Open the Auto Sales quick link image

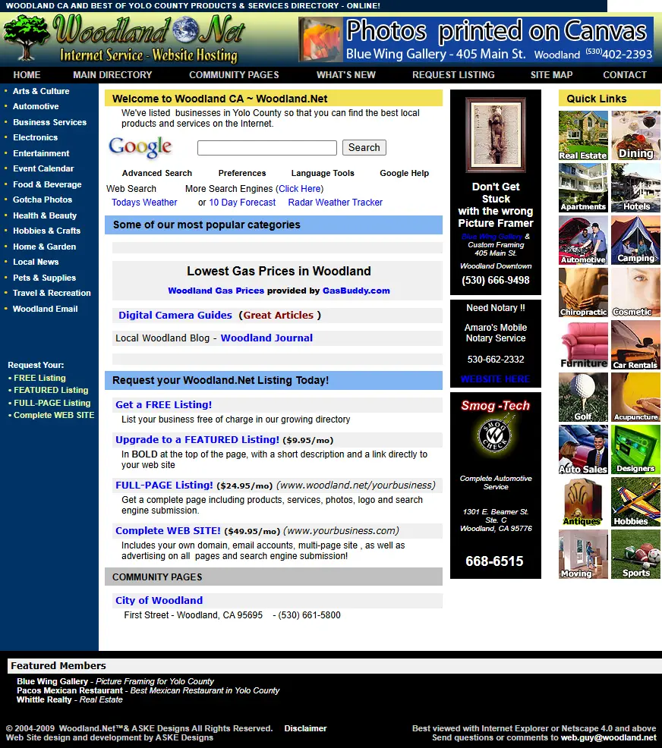click(x=583, y=449)
